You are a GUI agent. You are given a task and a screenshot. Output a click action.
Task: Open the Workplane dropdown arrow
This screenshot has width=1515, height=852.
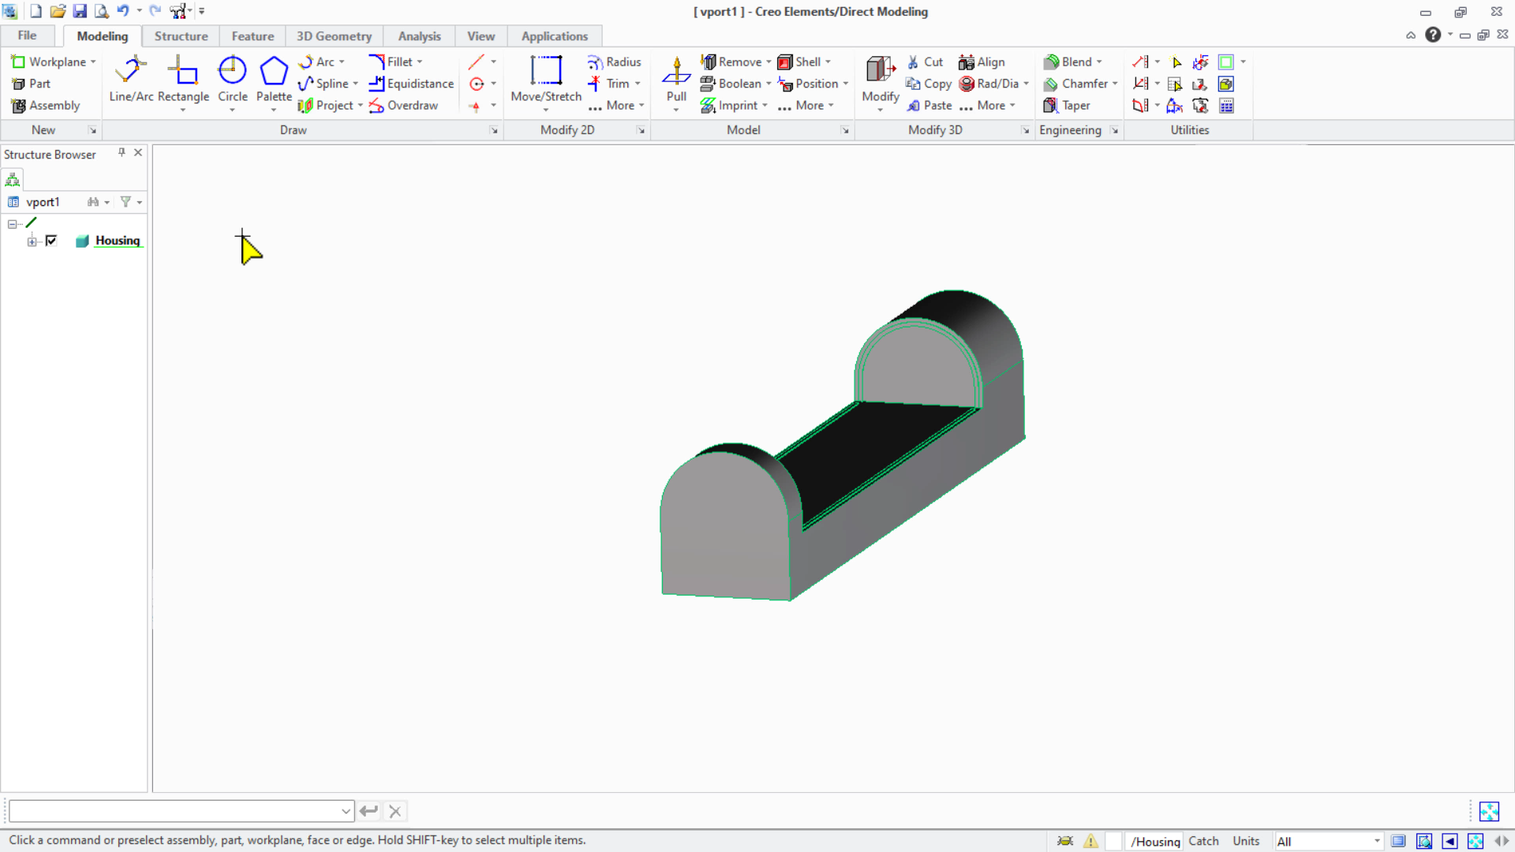(x=93, y=62)
